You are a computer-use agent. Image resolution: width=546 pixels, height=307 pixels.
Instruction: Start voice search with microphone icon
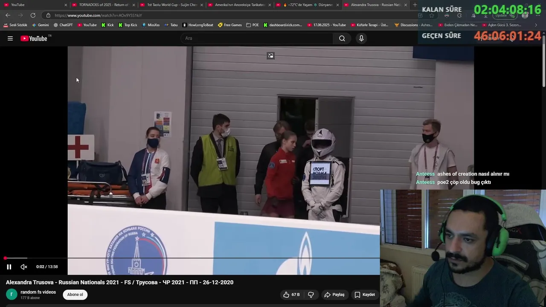click(361, 38)
